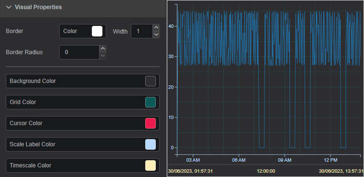
Task: Click the start timestamp 30/06/2023, 01:57:31
Action: coord(190,171)
